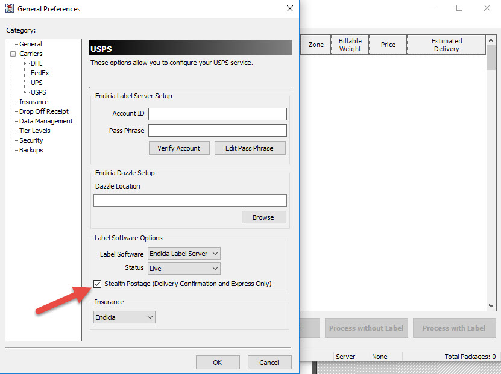Close the main window behind the dialog
Viewport: 501px width, 374px height.
(x=487, y=8)
